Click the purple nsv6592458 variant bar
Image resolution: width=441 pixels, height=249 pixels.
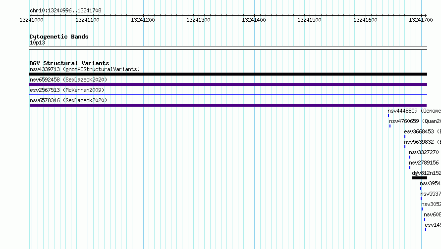coord(228,84)
